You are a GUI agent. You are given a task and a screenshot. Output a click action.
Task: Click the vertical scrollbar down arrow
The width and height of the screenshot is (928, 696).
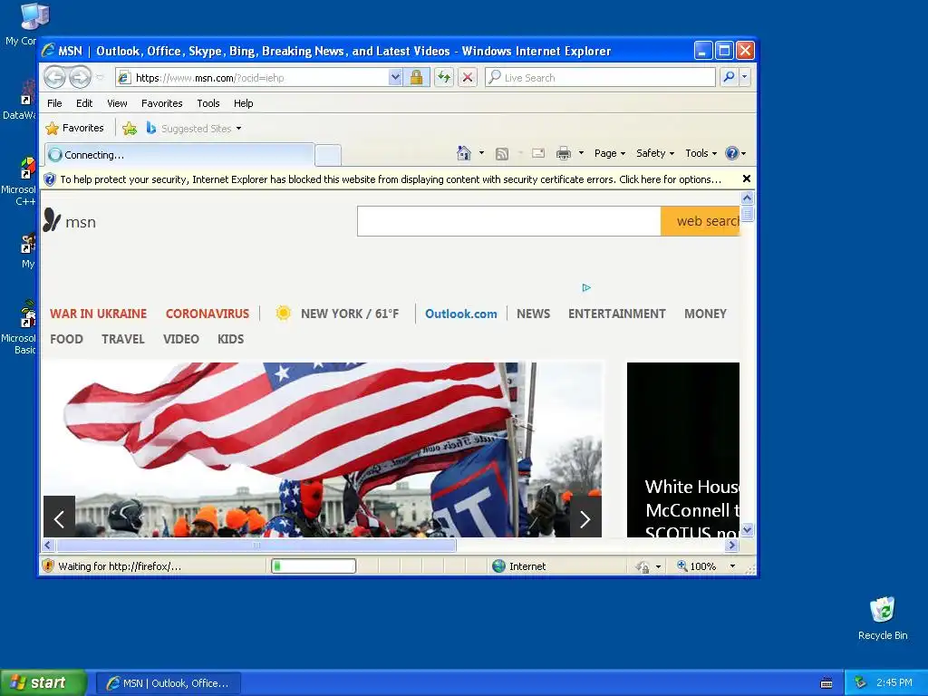click(748, 529)
